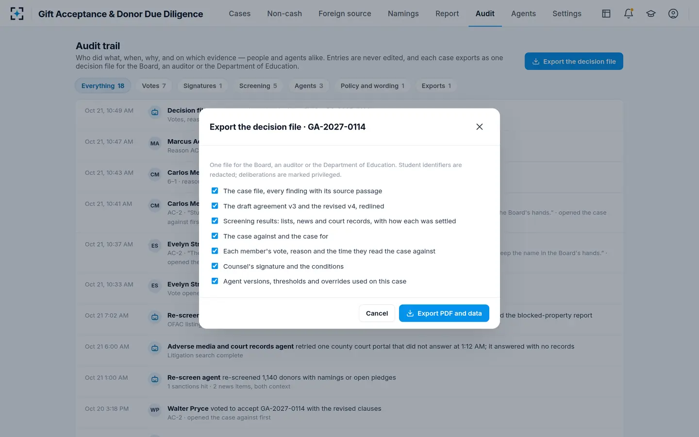Click CM avatar on 10:41 AM entry
Viewport: 699px width, 437px height.
coord(155,205)
